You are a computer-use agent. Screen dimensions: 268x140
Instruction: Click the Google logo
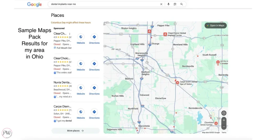pyautogui.click(x=34, y=4)
